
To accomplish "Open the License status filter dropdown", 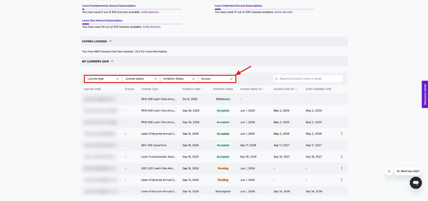I will [x=141, y=79].
